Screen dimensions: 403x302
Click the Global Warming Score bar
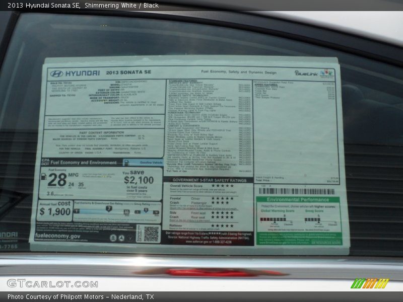coord(273,219)
